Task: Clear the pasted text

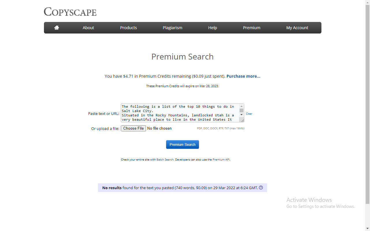Action: pos(249,114)
